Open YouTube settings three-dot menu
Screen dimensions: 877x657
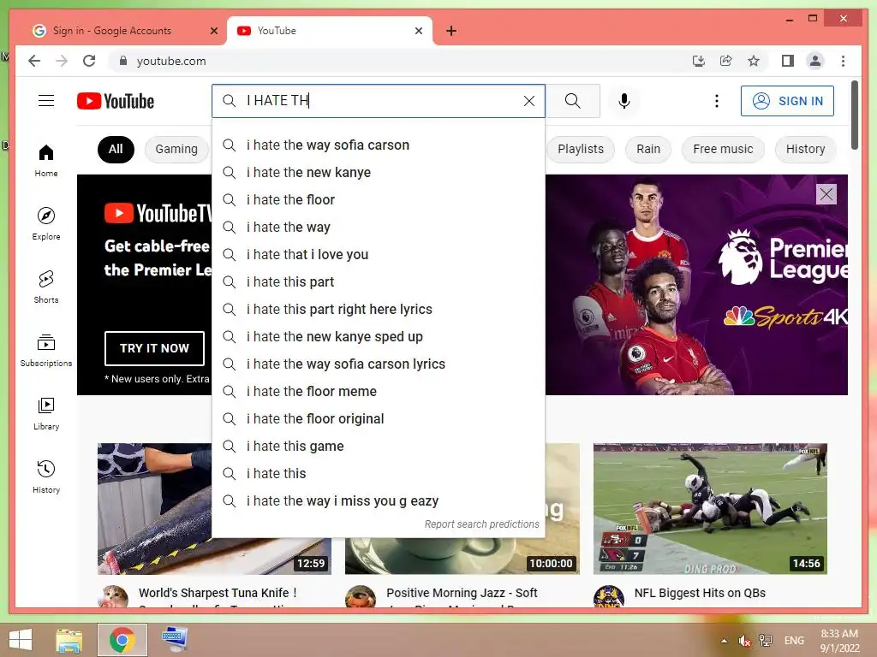coord(717,101)
